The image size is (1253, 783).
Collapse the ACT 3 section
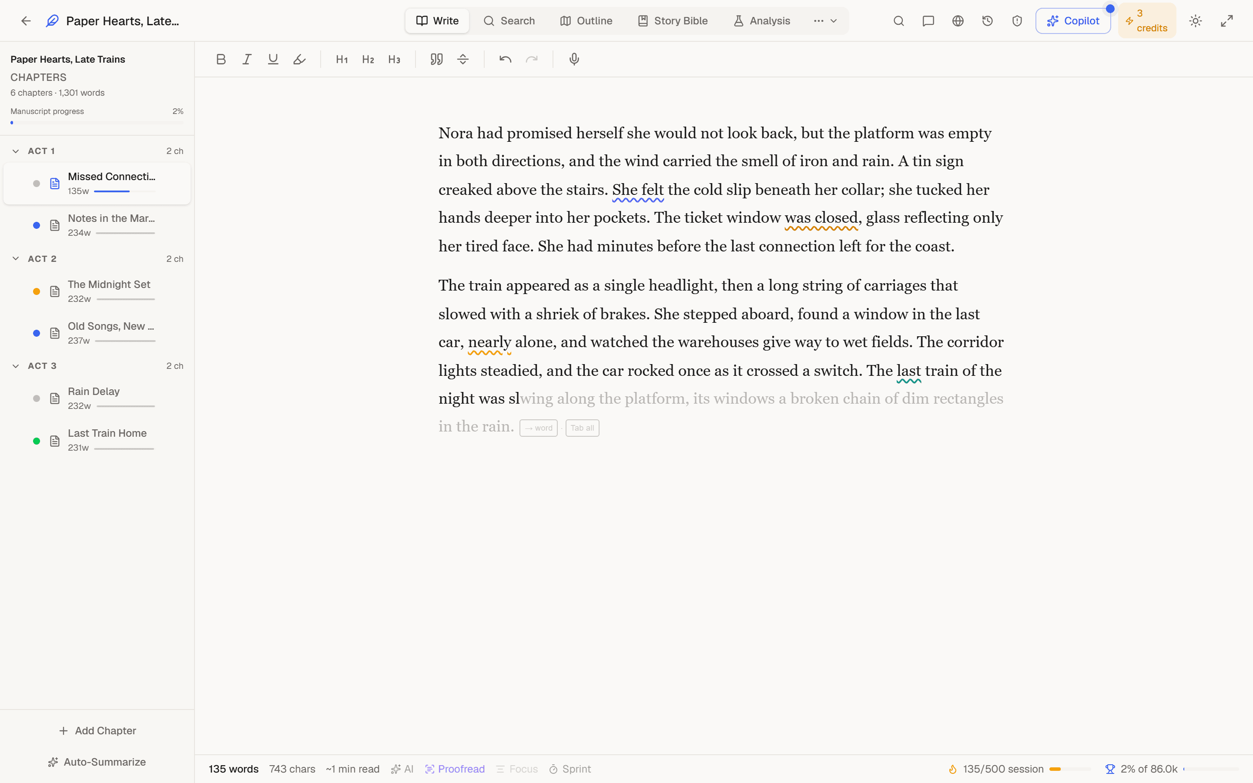(16, 365)
